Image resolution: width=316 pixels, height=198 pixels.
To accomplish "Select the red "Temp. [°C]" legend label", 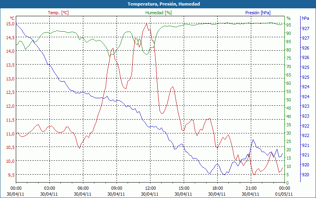I will (58, 13).
